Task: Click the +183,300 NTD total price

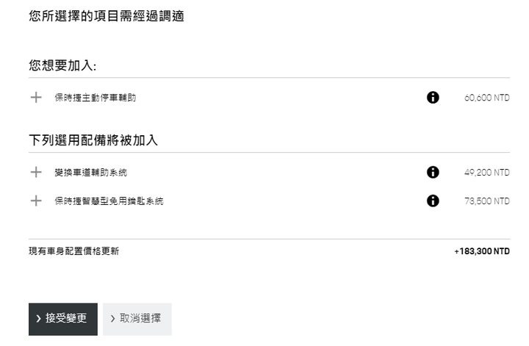Action: (482, 251)
